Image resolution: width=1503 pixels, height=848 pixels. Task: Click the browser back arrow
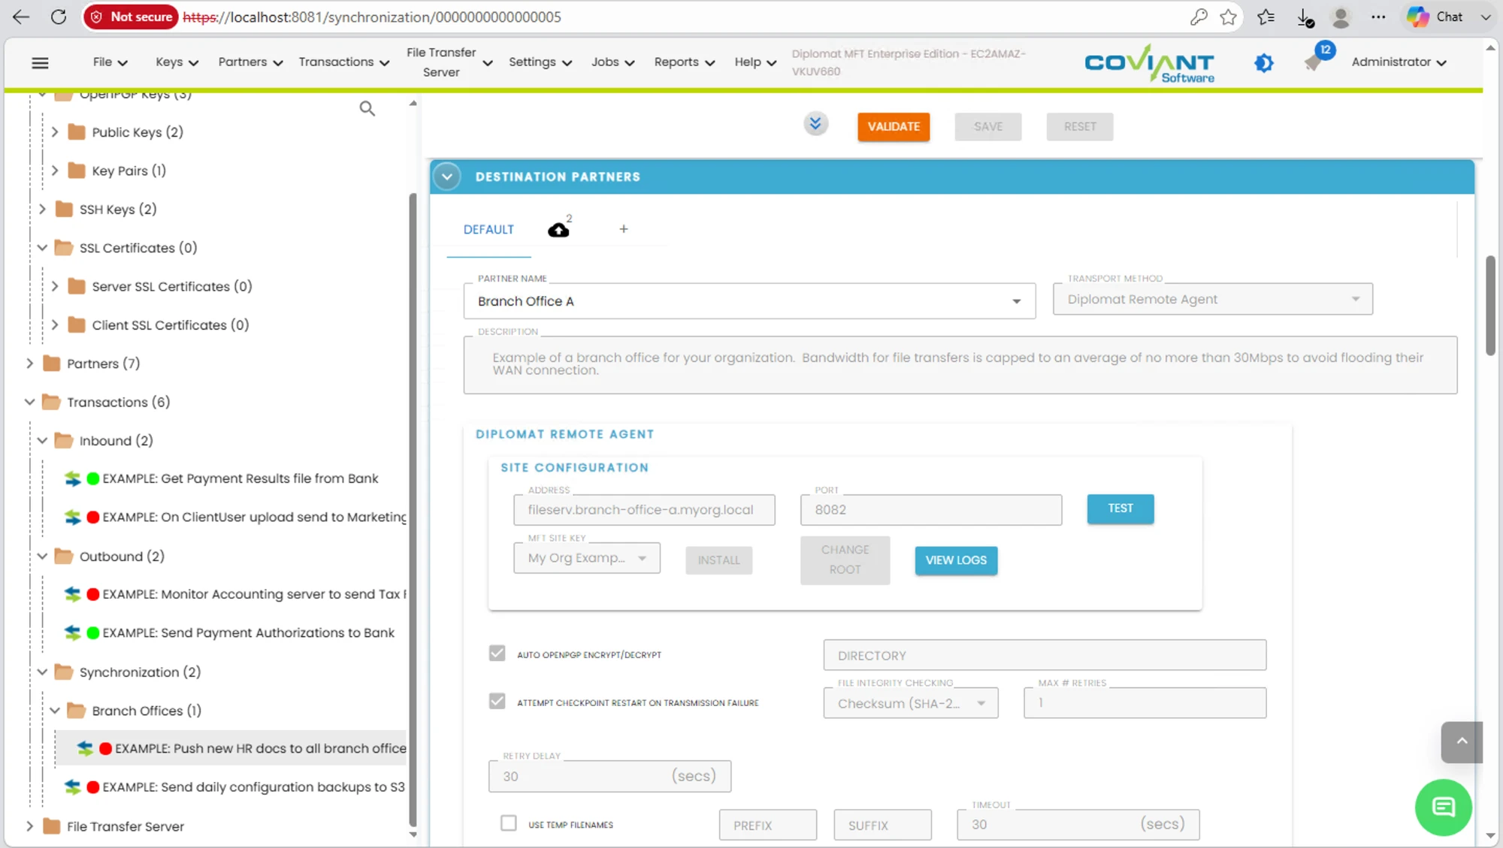(20, 17)
